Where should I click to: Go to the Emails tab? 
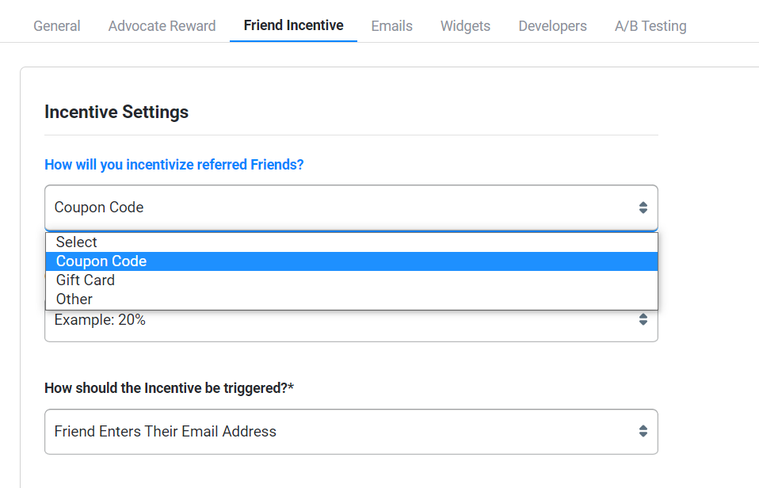pyautogui.click(x=391, y=26)
